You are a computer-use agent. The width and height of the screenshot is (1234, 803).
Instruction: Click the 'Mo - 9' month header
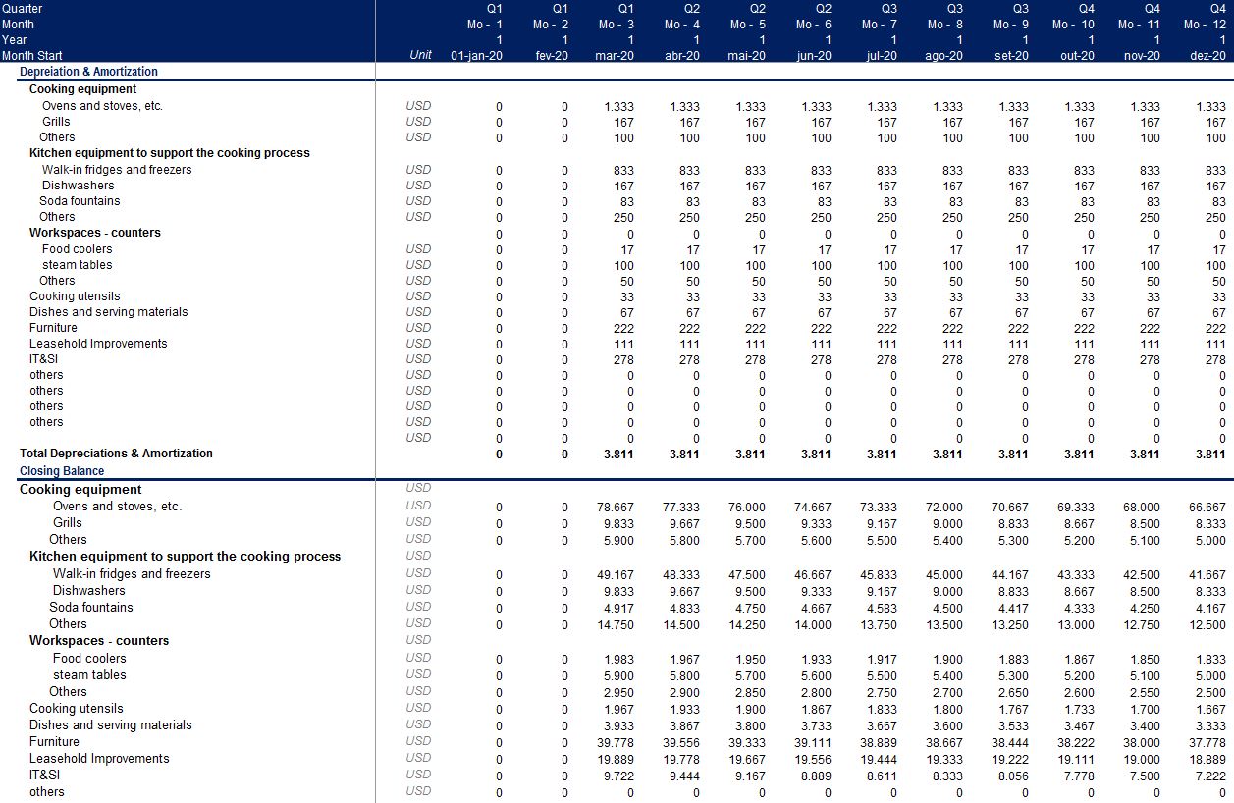tap(1010, 24)
